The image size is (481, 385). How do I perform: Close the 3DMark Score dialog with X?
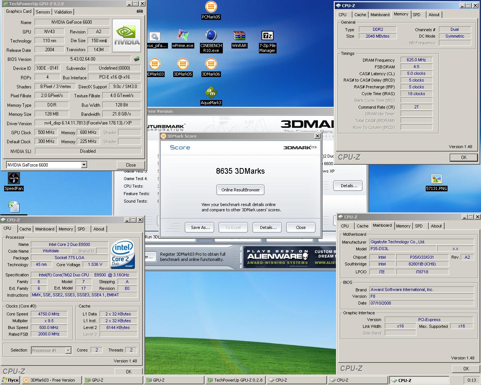[x=317, y=136]
